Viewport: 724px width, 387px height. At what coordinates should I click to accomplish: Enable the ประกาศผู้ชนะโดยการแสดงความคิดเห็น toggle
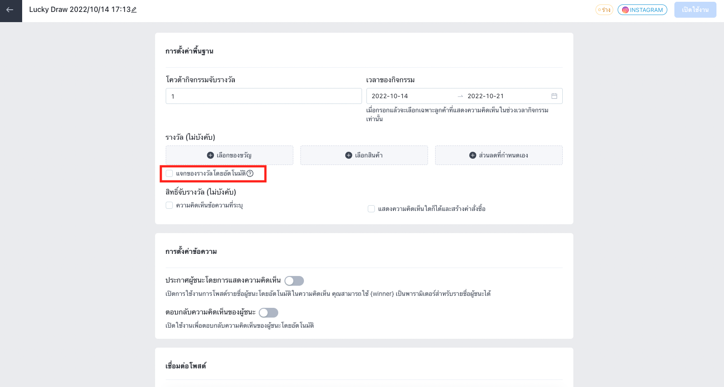pos(294,281)
